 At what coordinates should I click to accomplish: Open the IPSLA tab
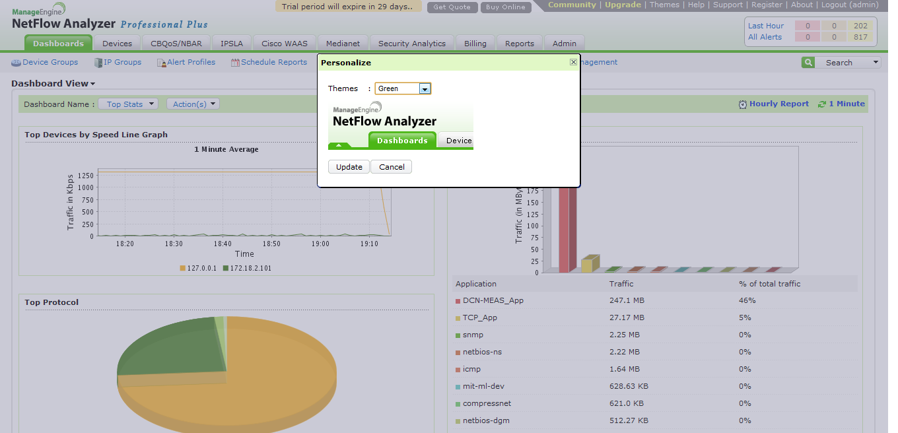click(x=232, y=44)
